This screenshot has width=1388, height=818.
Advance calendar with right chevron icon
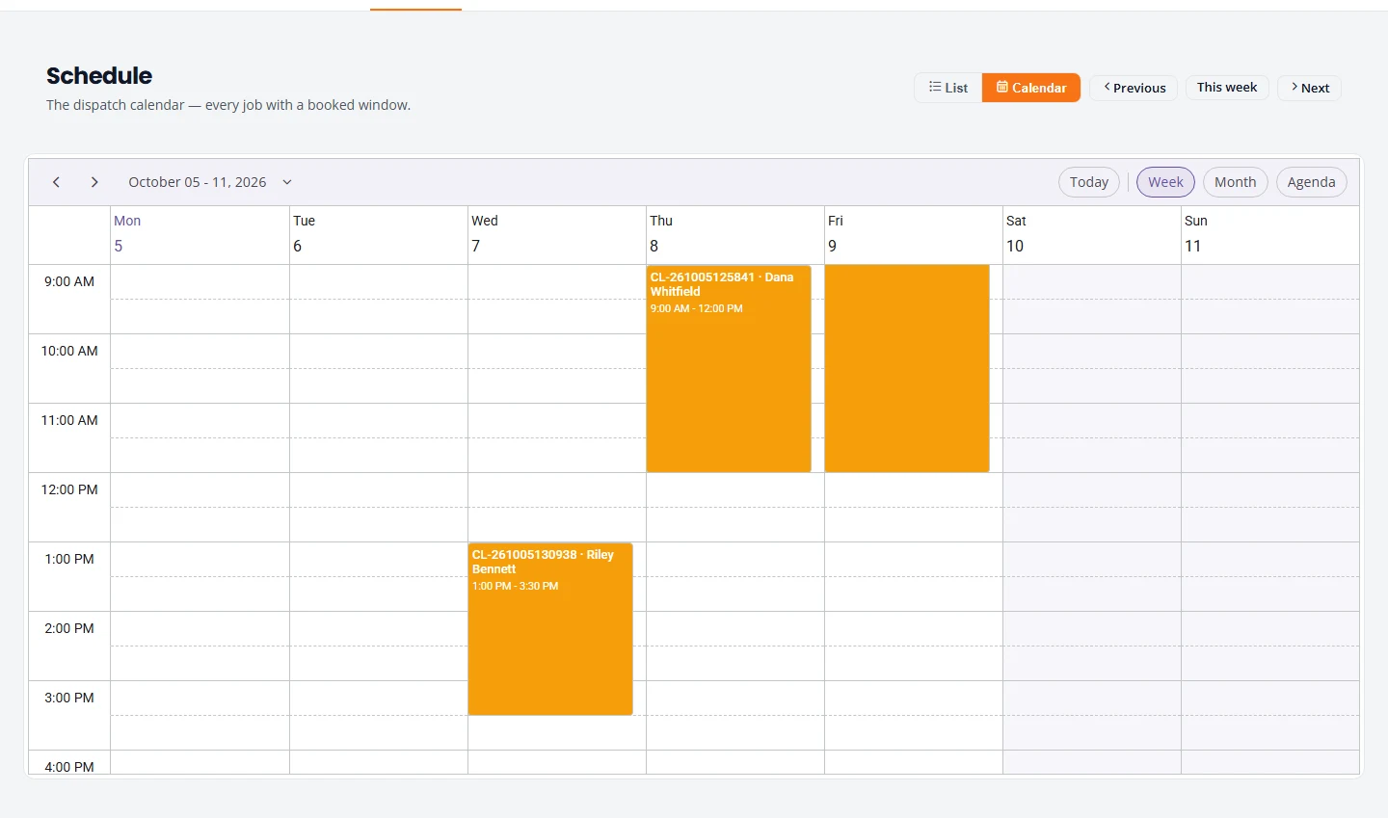pyautogui.click(x=94, y=182)
